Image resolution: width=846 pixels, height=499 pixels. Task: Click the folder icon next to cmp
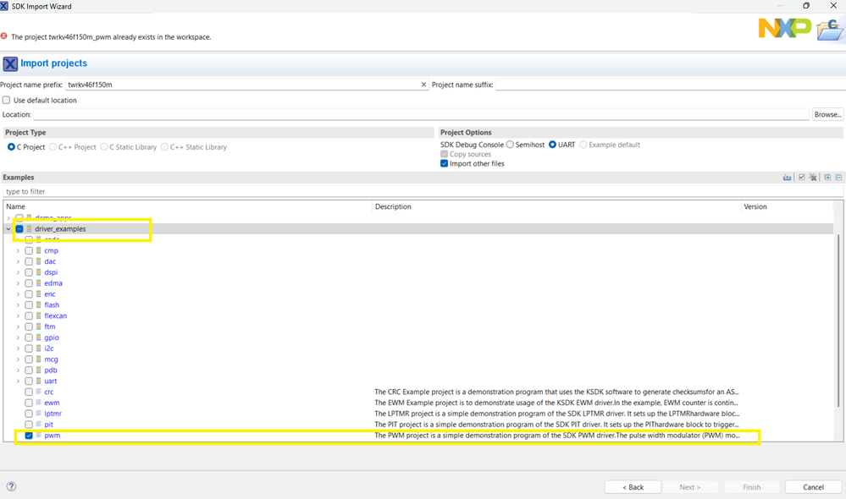39,250
